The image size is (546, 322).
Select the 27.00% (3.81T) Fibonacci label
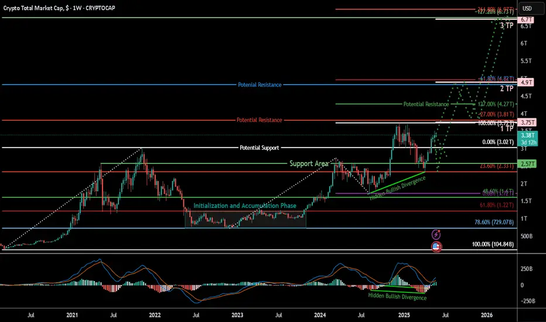tap(497, 114)
